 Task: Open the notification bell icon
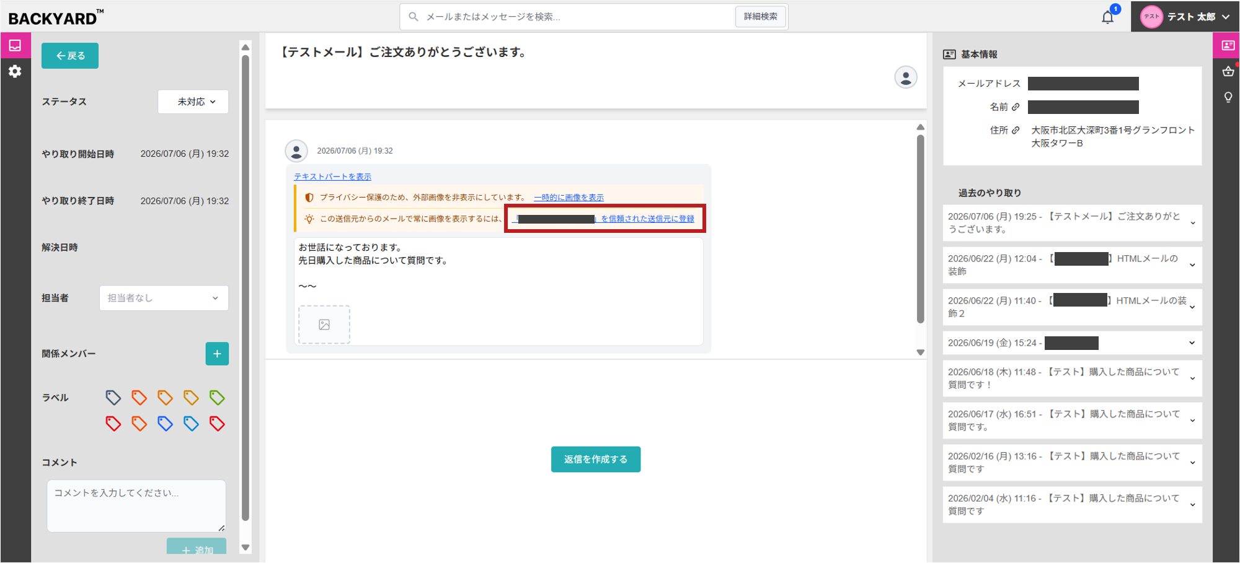pyautogui.click(x=1107, y=17)
